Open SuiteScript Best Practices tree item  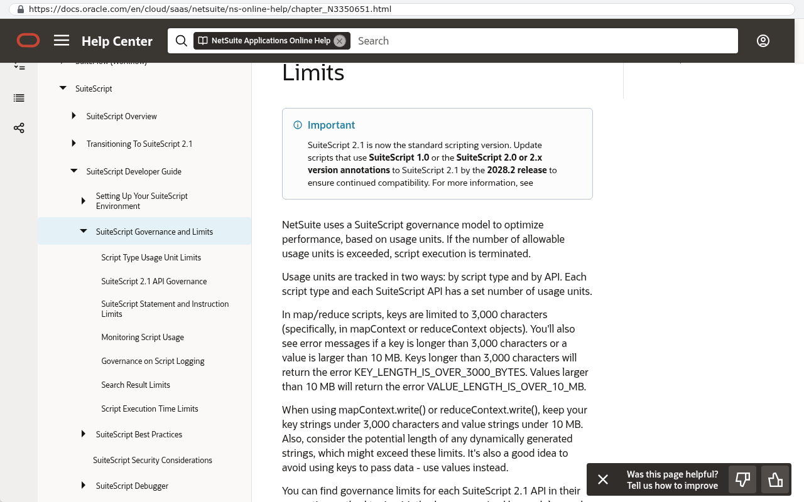click(139, 434)
